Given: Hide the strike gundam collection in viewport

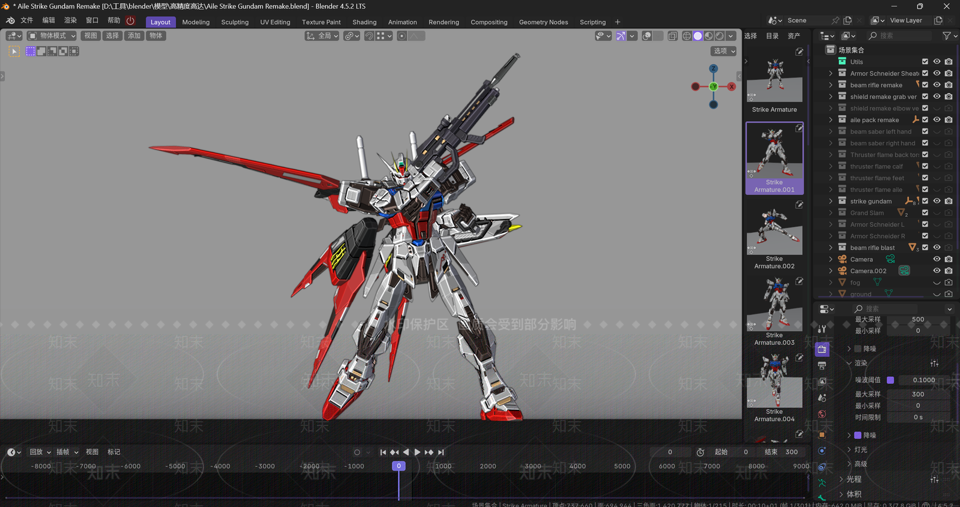Looking at the screenshot, I should pos(937,201).
